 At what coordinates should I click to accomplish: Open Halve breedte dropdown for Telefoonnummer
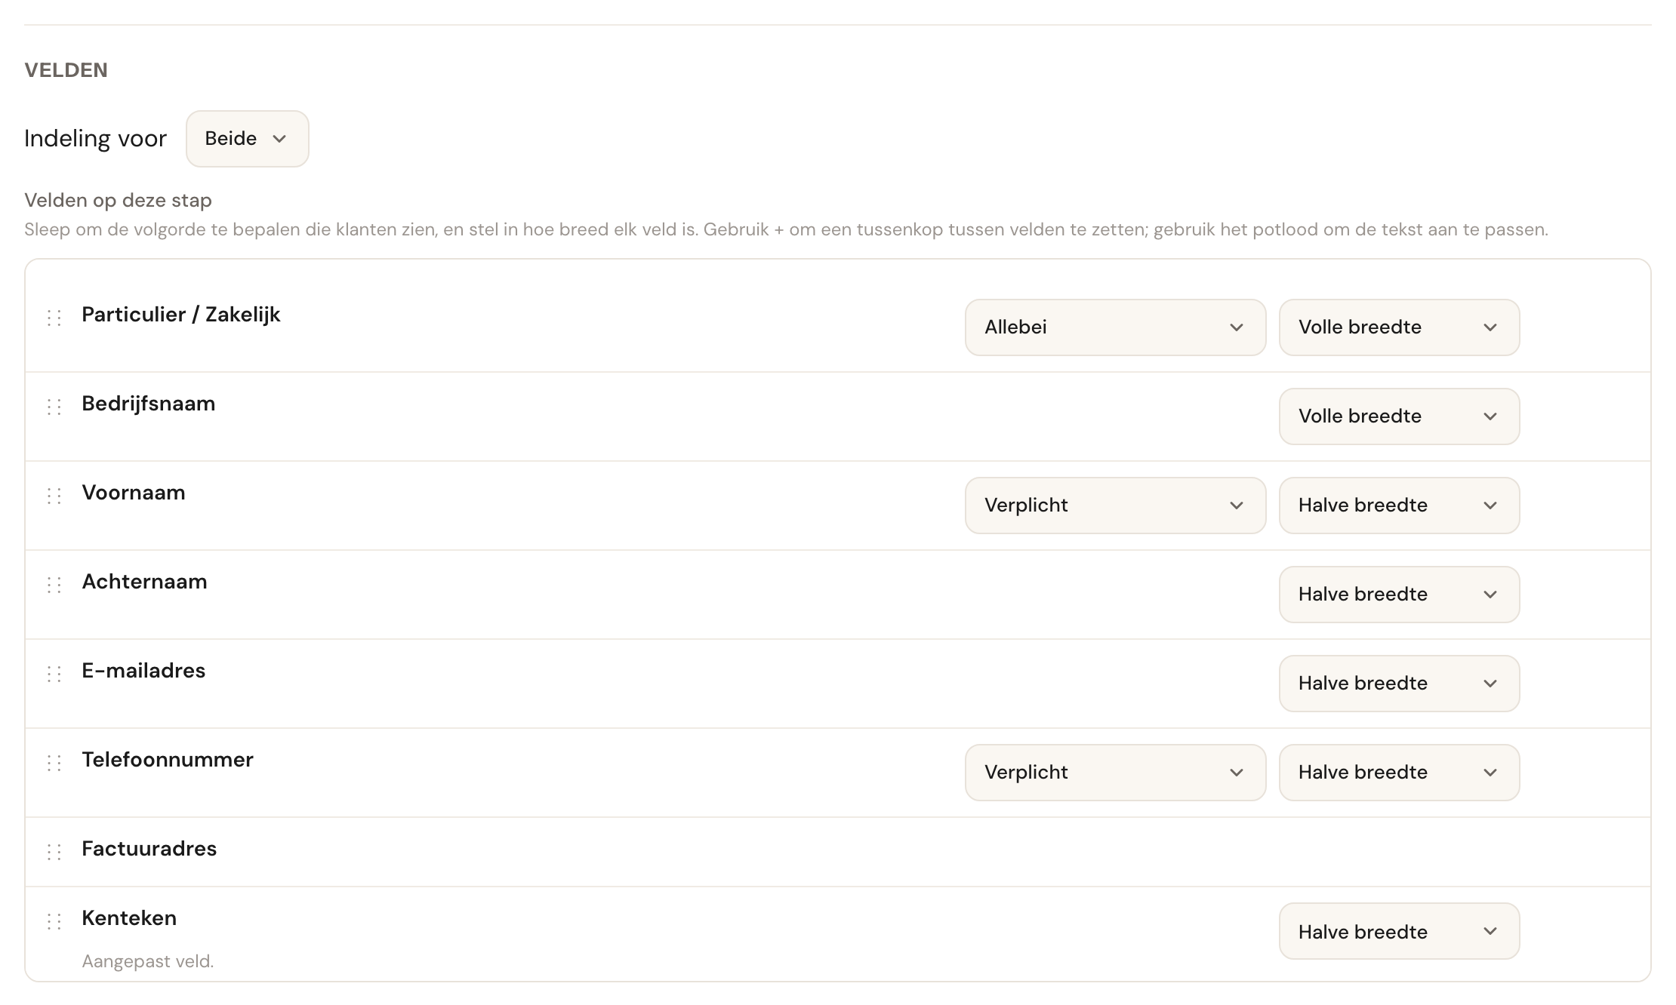click(1399, 773)
